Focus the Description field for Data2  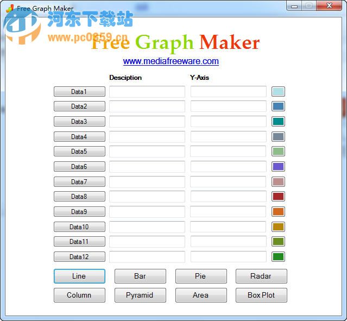[x=147, y=106]
